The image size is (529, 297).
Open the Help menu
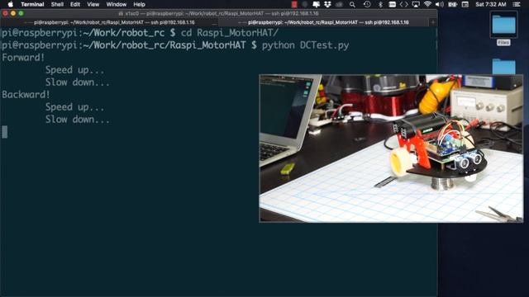[139, 4]
